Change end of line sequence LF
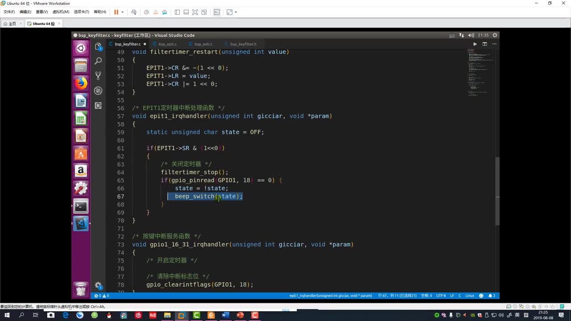The image size is (571, 321). tap(452, 296)
